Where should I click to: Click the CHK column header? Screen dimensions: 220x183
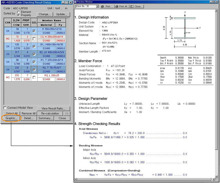pyautogui.click(x=8, y=23)
